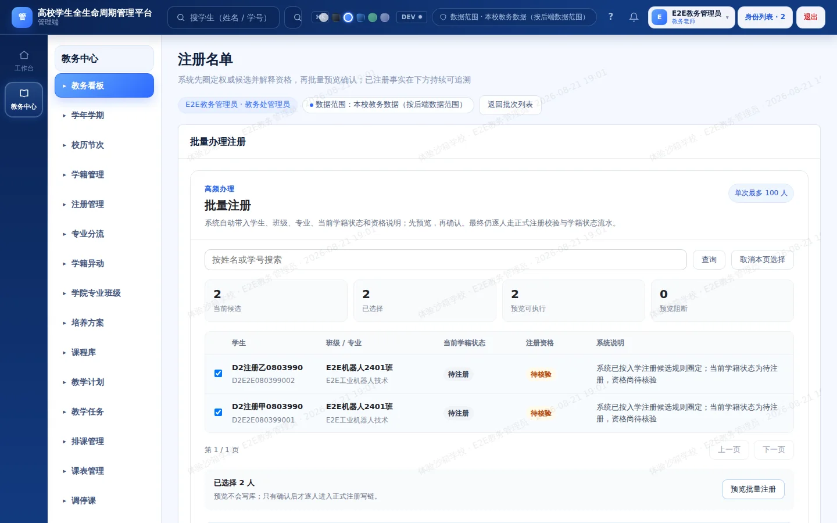Open the 课表管理 menu item
The width and height of the screenshot is (837, 523).
104,471
